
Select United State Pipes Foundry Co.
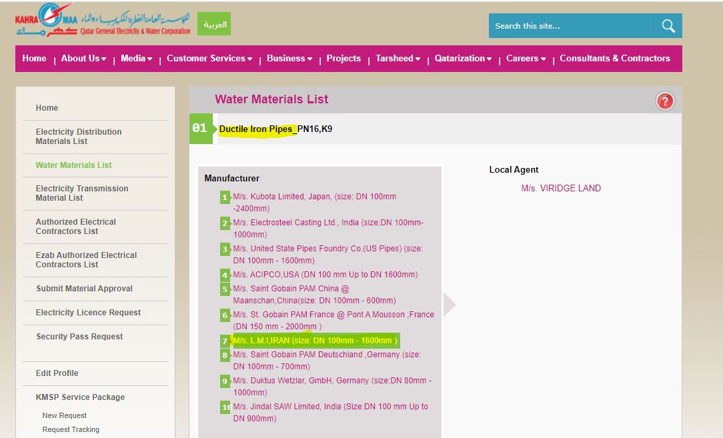click(x=328, y=255)
